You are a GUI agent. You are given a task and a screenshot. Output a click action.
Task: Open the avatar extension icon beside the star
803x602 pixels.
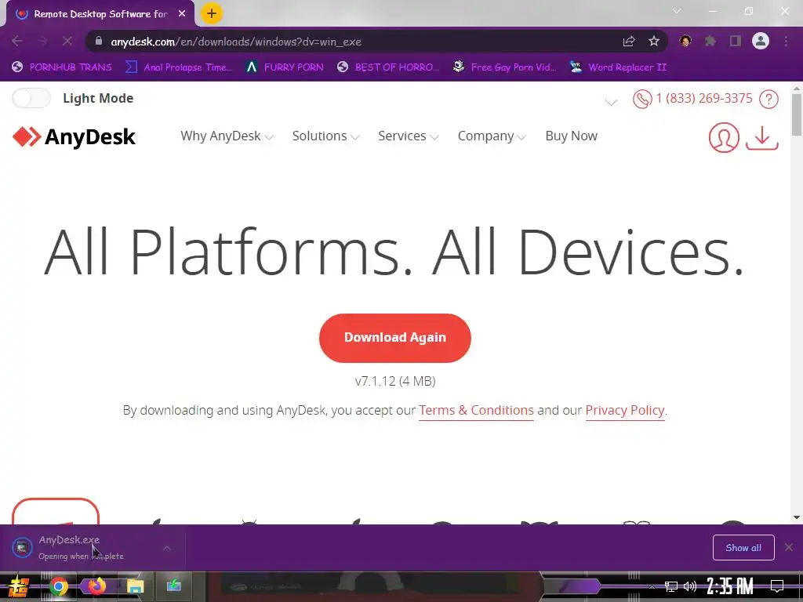pyautogui.click(x=685, y=41)
